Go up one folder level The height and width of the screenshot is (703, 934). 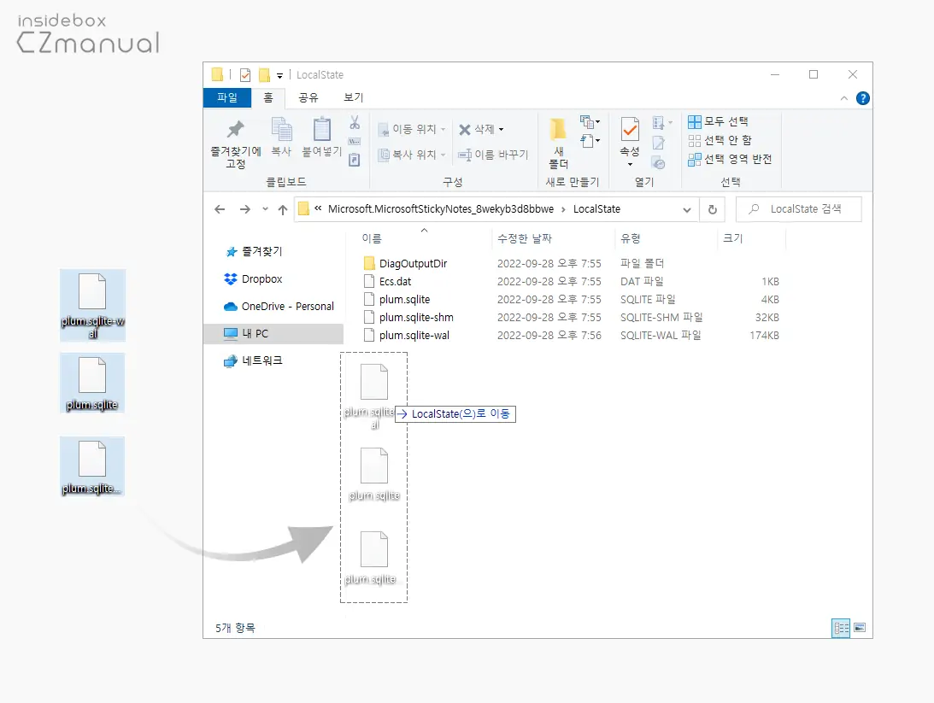pos(283,209)
